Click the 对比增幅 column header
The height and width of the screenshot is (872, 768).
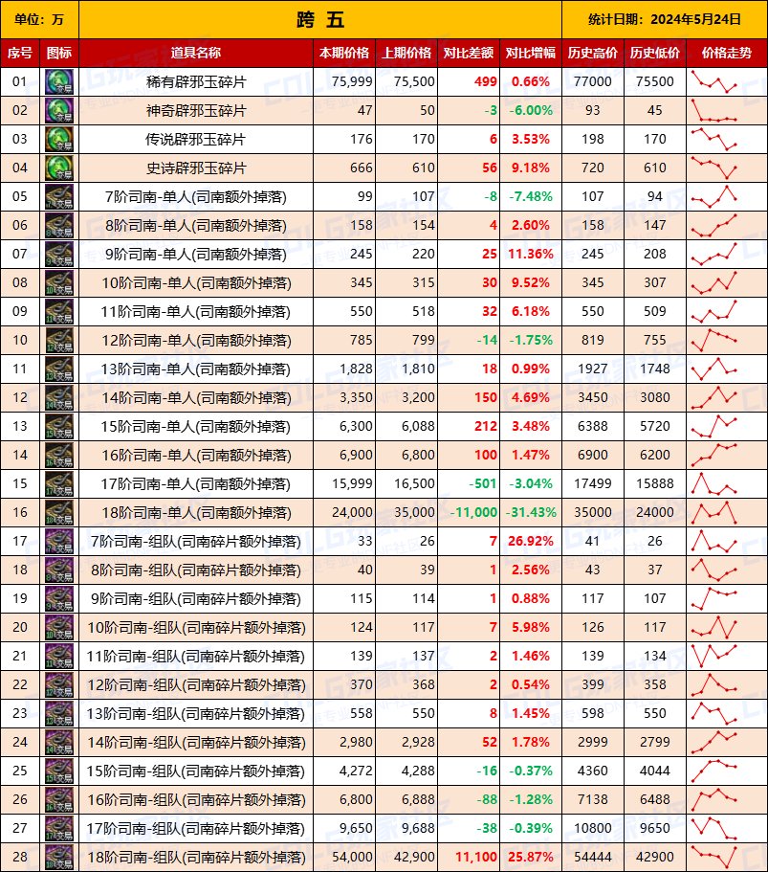pos(531,53)
